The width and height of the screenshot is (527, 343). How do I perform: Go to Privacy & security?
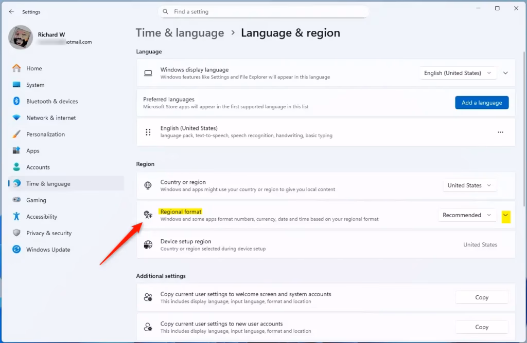[66, 233]
